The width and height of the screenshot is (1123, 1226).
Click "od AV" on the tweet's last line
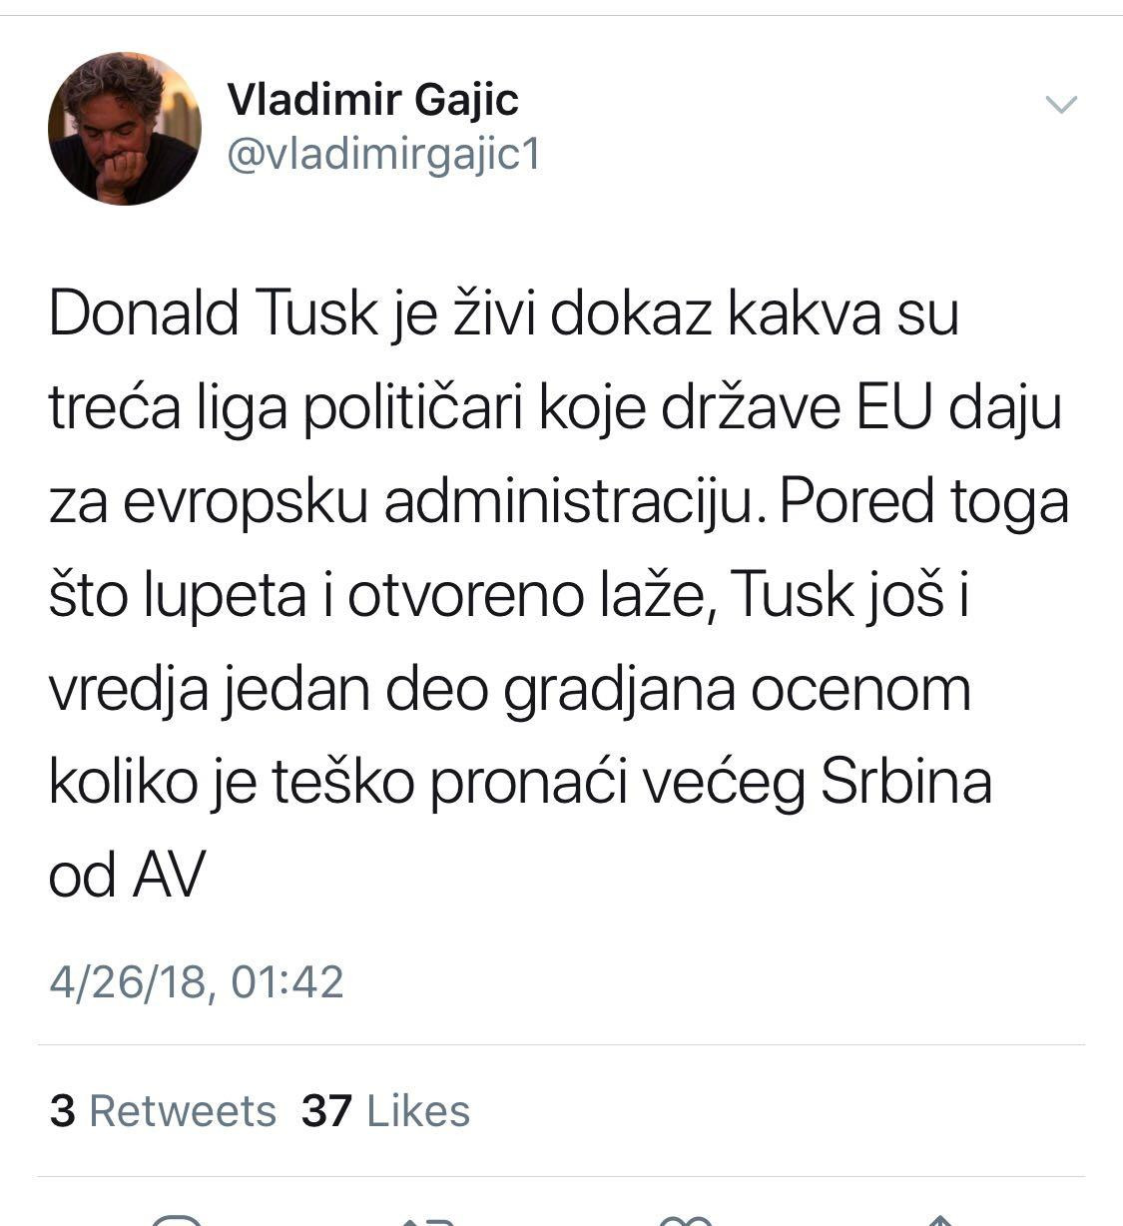click(x=126, y=876)
